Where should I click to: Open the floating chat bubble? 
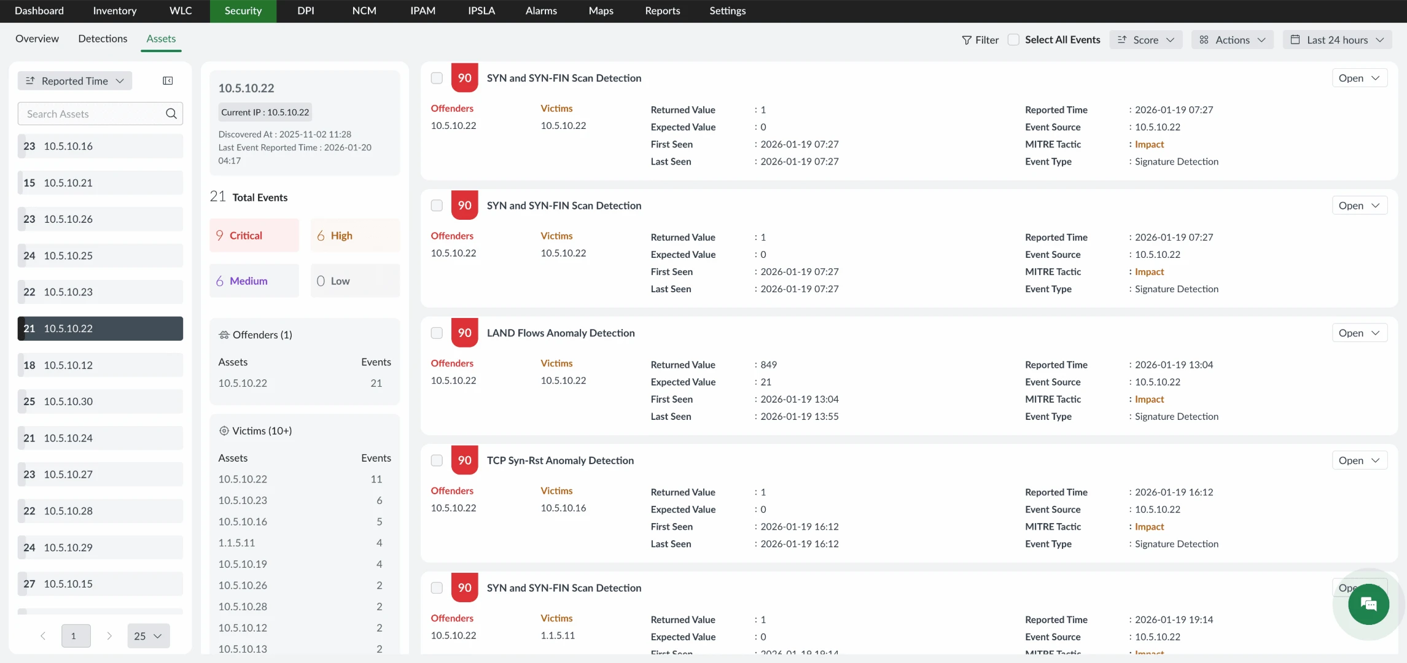[1368, 604]
